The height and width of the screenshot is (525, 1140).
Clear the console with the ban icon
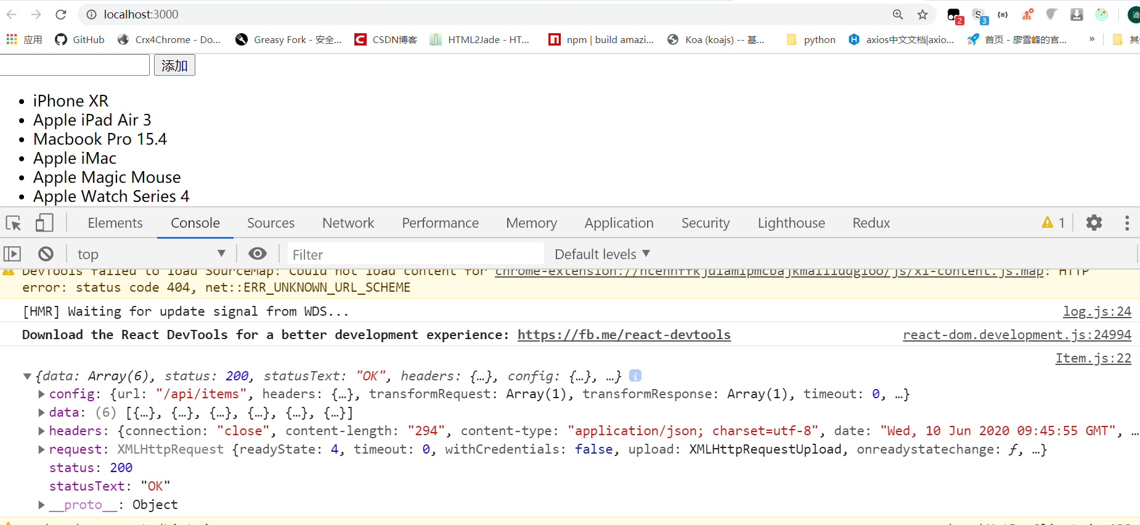click(x=46, y=254)
